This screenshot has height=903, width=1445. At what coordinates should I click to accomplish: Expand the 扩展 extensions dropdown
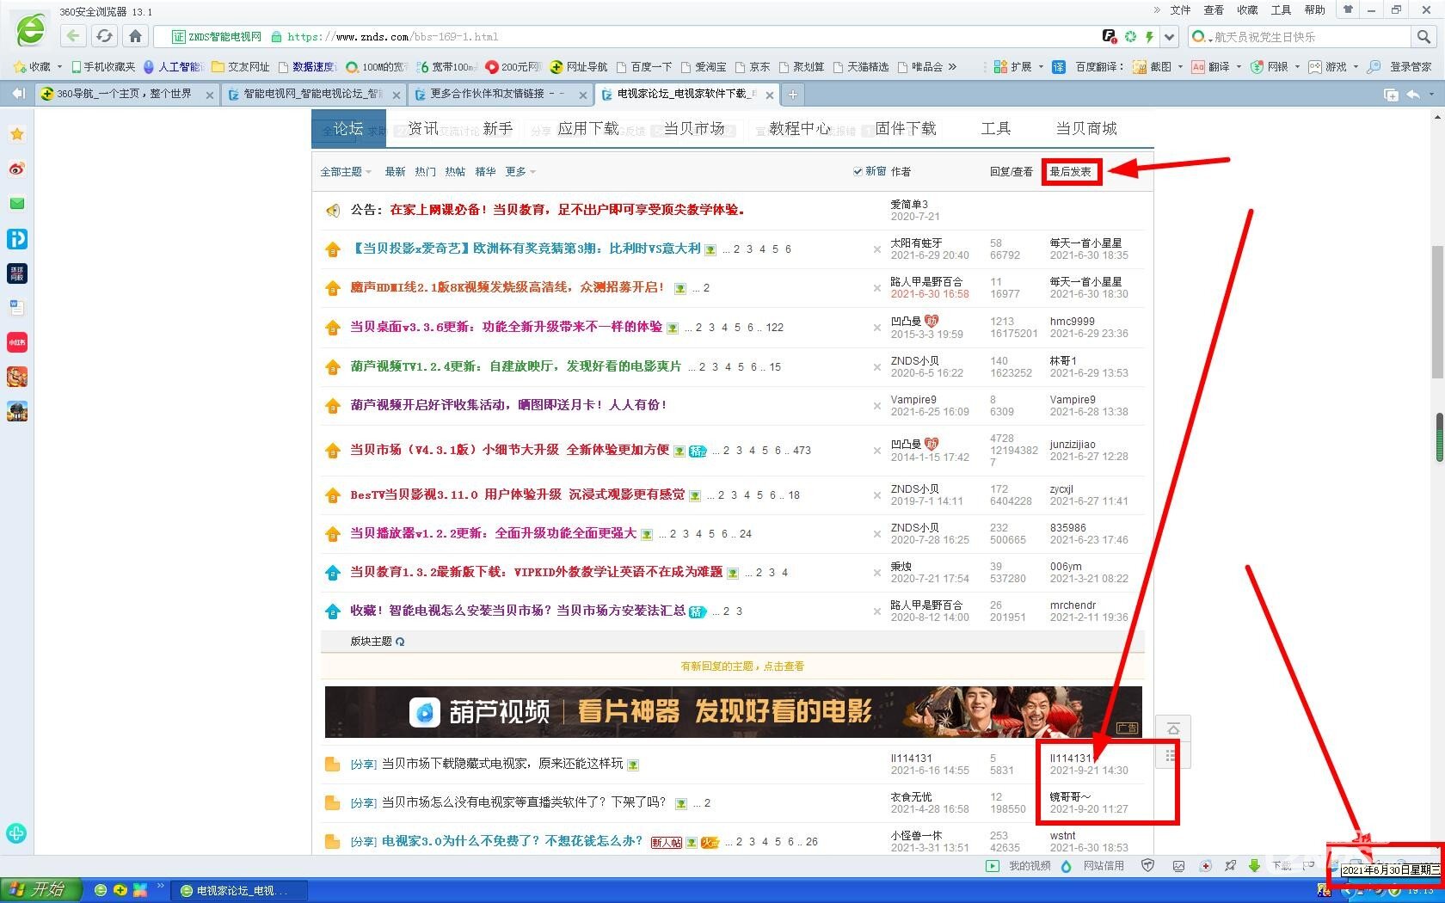(1041, 67)
